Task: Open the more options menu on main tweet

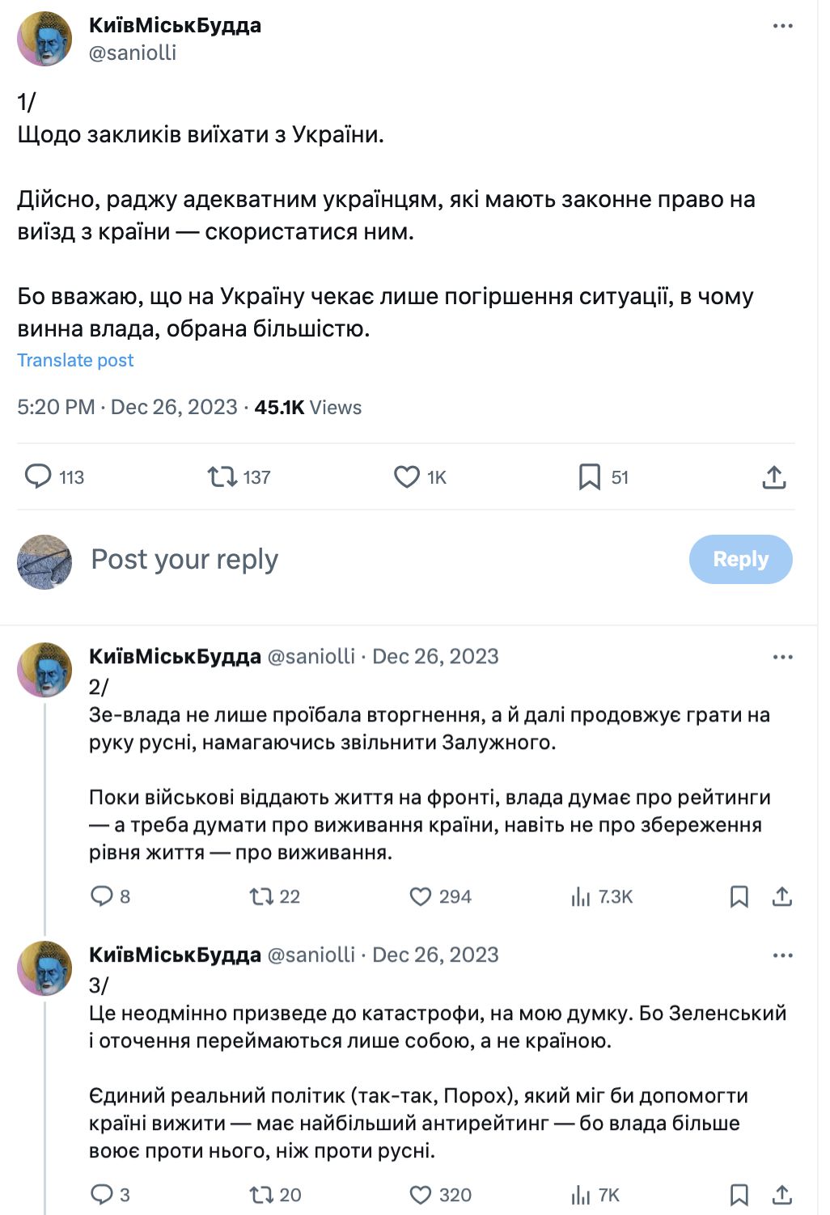Action: coord(781,26)
